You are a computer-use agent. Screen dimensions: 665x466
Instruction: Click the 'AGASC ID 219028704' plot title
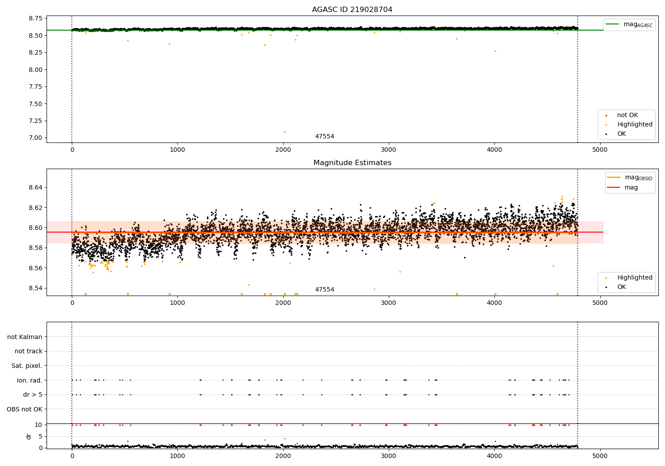coord(352,10)
